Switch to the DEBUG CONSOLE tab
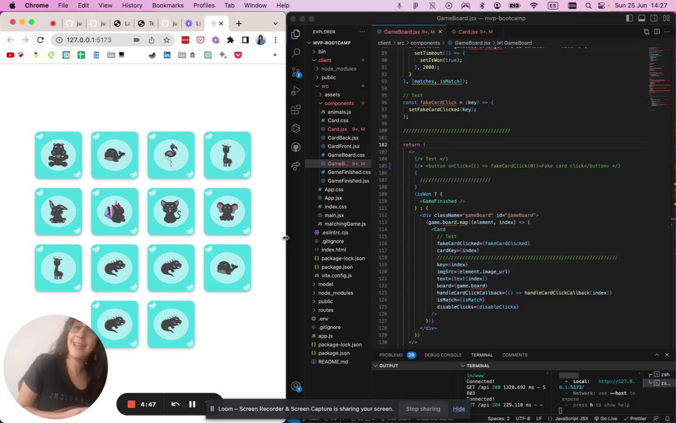676x423 pixels. pos(443,355)
